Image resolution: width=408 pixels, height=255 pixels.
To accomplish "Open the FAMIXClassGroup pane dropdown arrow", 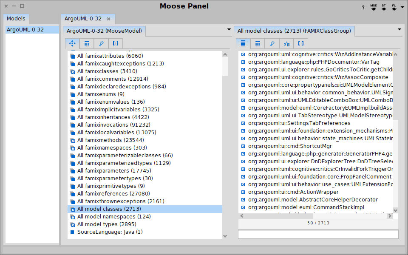I will [399, 29].
